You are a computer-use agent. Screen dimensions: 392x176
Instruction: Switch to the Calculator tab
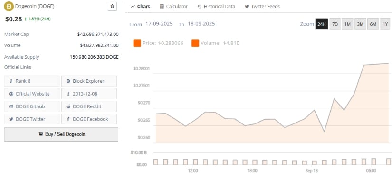(173, 6)
